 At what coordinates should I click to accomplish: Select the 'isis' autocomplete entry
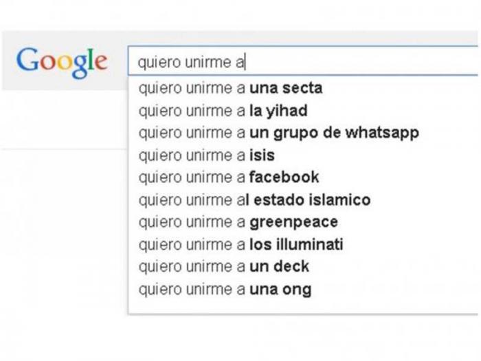click(206, 155)
